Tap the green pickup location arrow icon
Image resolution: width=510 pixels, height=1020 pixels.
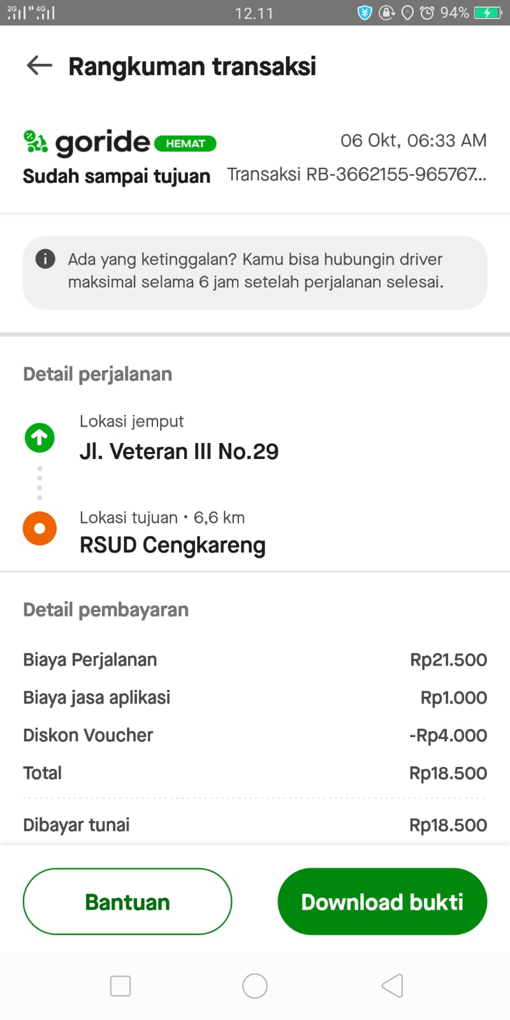pyautogui.click(x=40, y=437)
